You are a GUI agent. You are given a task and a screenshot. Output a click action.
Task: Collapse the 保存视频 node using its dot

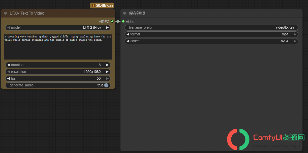click(125, 13)
